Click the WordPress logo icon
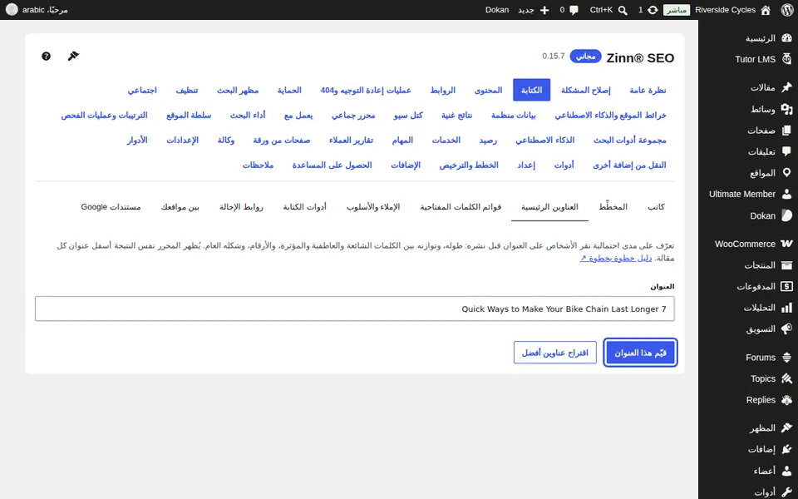The image size is (798, 499). pos(787,10)
